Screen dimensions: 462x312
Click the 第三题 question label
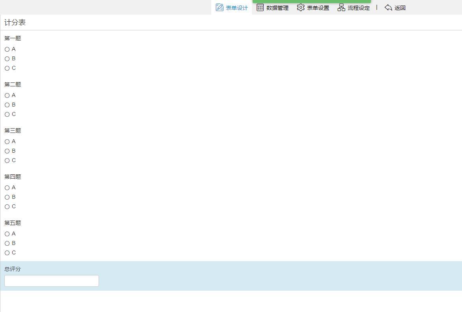point(13,131)
